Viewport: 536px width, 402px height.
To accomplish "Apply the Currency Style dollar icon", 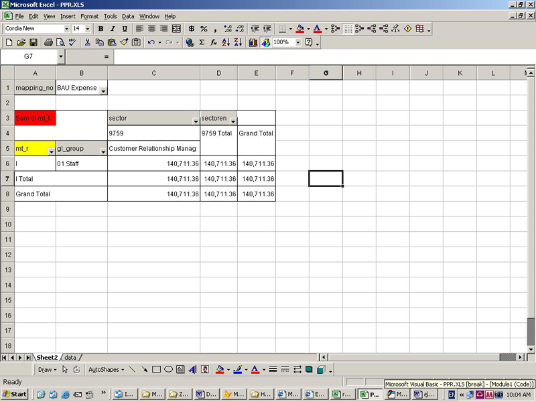I will (192, 29).
